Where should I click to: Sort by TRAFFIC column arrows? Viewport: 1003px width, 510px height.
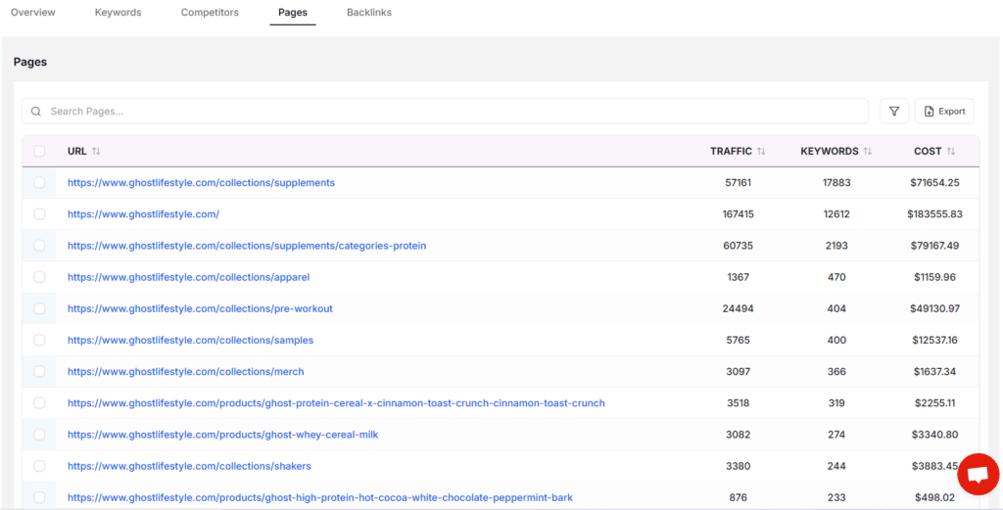(x=761, y=152)
